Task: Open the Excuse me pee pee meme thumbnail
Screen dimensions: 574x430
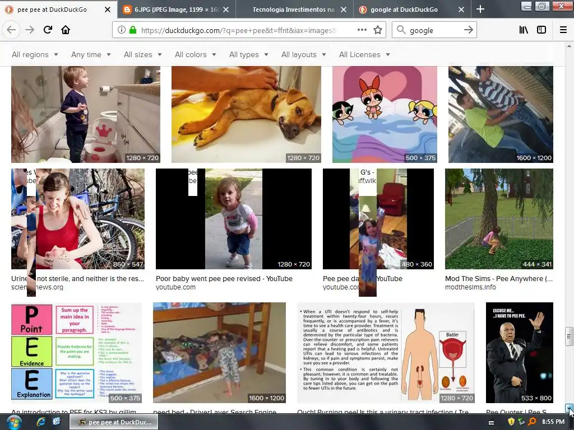Action: (x=520, y=353)
